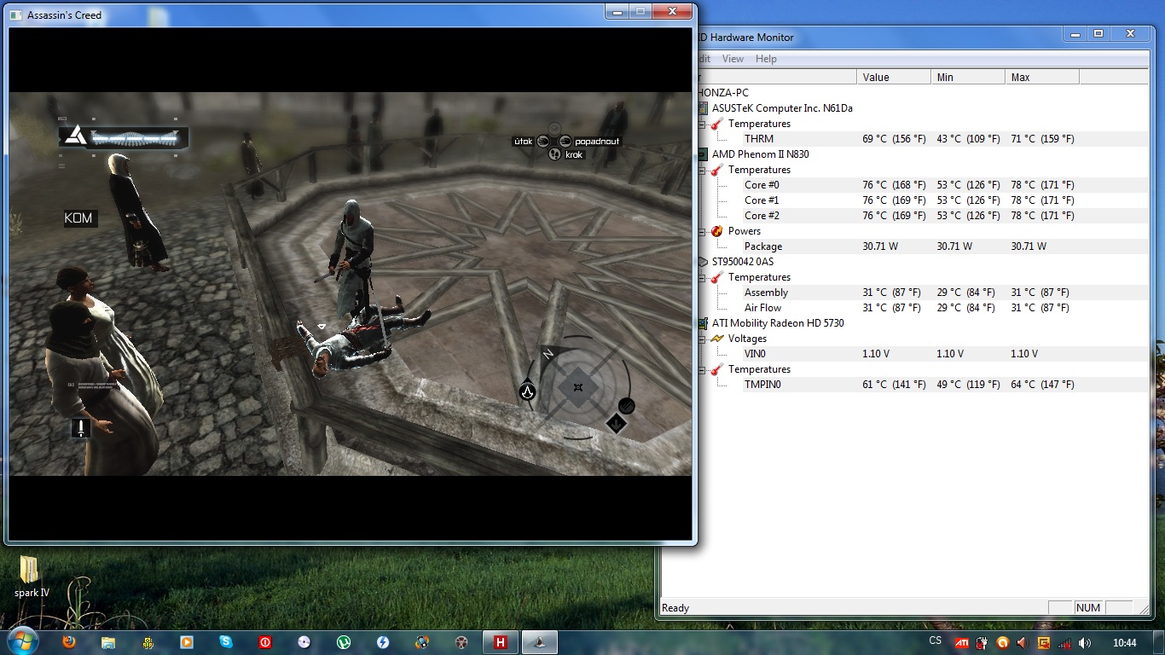Open the media player taskbar icon
This screenshot has height=655, width=1165.
tap(187, 642)
